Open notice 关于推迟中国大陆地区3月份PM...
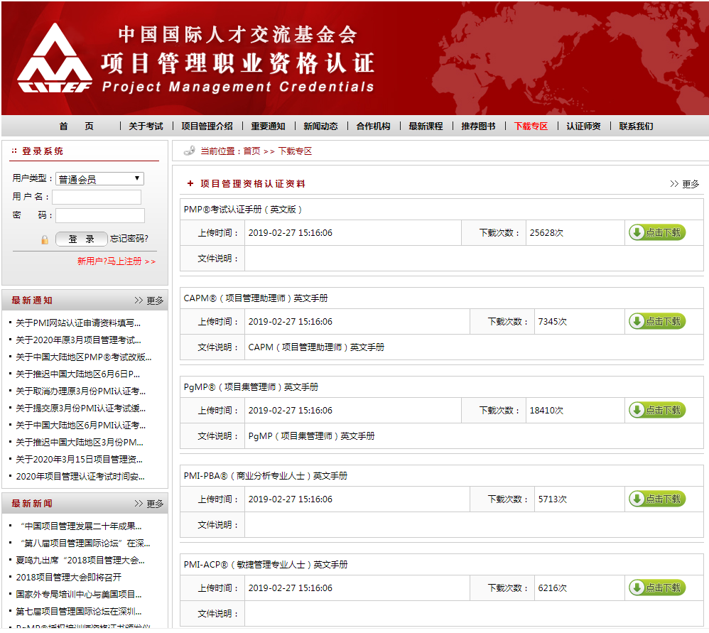This screenshot has width=709, height=633. point(80,442)
